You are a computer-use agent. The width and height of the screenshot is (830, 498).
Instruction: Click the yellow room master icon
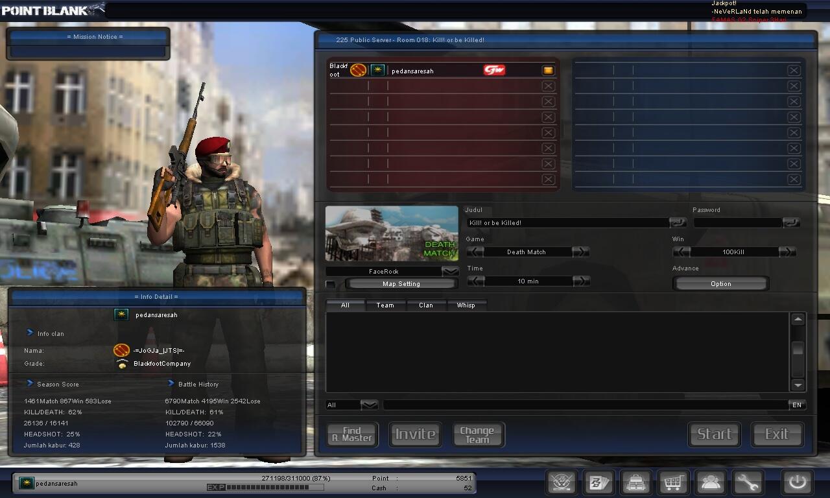(548, 70)
